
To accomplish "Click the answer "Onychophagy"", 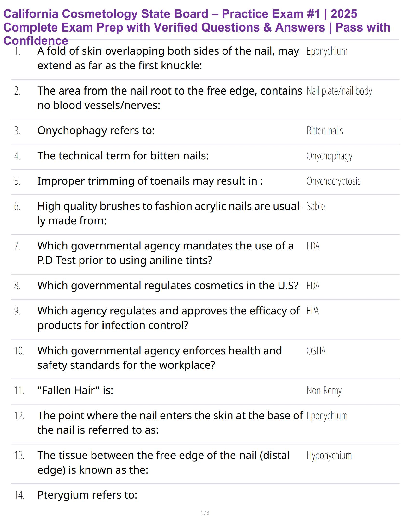I will pos(329,156).
